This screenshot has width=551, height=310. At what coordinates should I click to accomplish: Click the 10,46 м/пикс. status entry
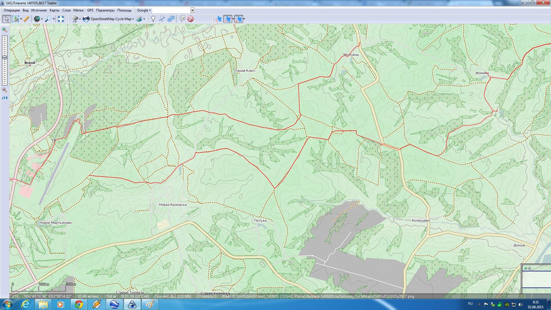(x=88, y=296)
